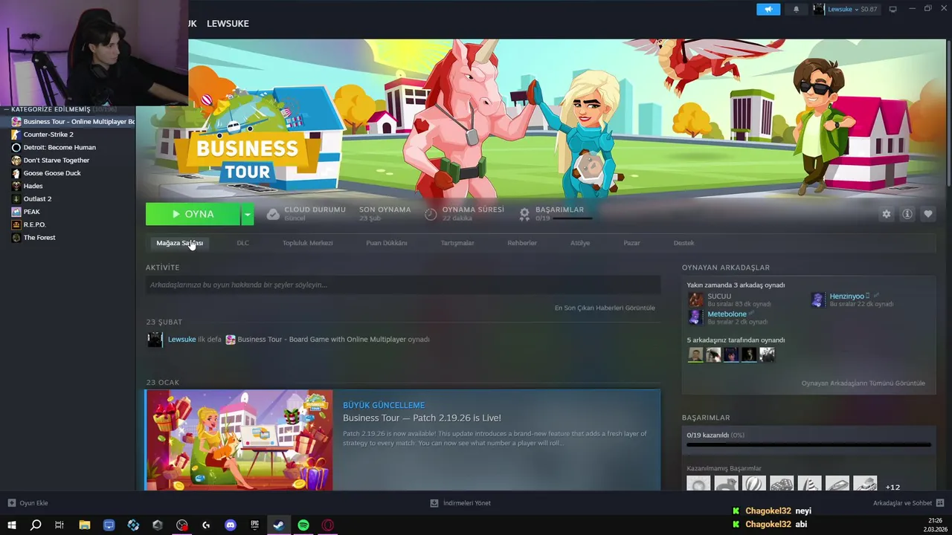The width and height of the screenshot is (952, 535).
Task: Open the Başarımlar gear icon in header
Action: coord(524,214)
